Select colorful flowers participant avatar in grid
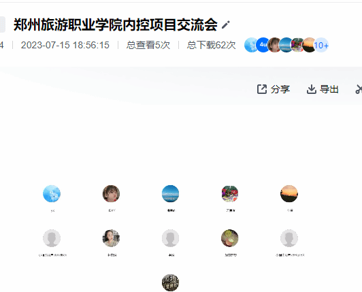362x292 pixels. tap(230, 193)
